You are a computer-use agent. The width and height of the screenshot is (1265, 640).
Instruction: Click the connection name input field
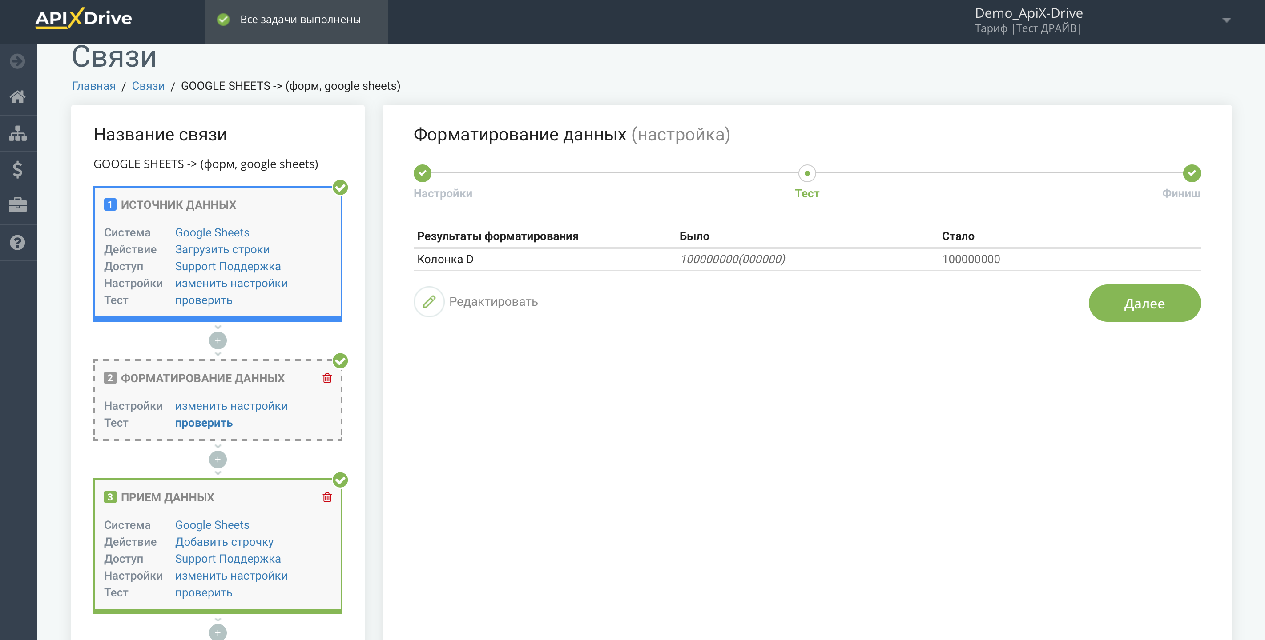(218, 164)
